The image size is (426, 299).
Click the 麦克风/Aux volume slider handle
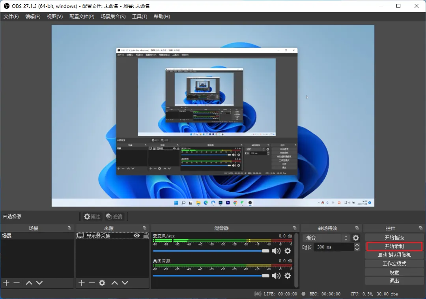pos(265,251)
